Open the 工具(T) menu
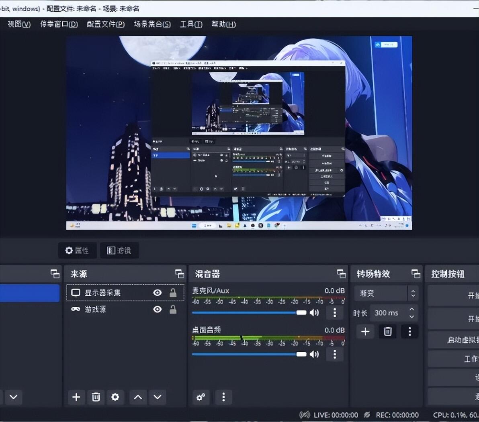479x422 pixels. pyautogui.click(x=191, y=24)
